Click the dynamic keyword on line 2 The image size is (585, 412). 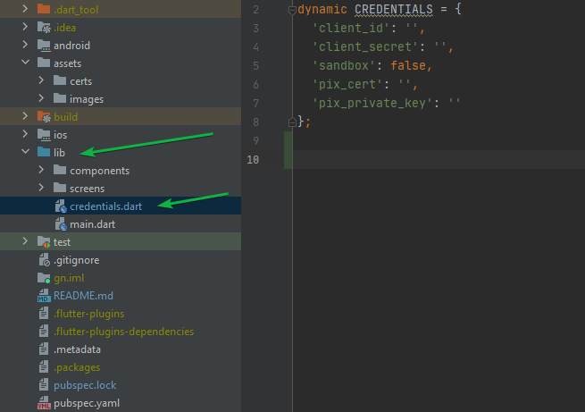point(322,9)
